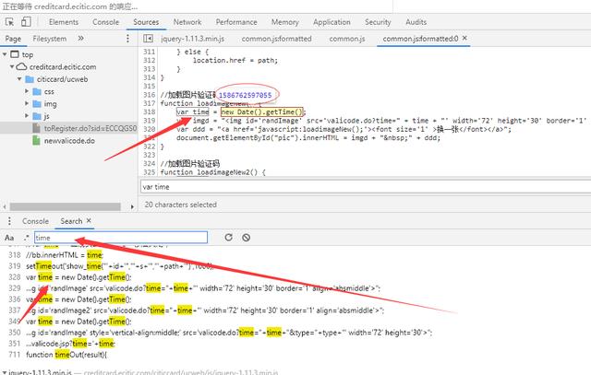Select the img folder icon
Viewport: 591px width, 375px height.
coord(37,103)
